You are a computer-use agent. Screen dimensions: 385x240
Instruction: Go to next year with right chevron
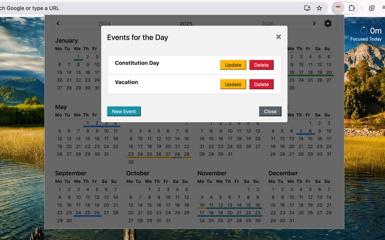(314, 23)
